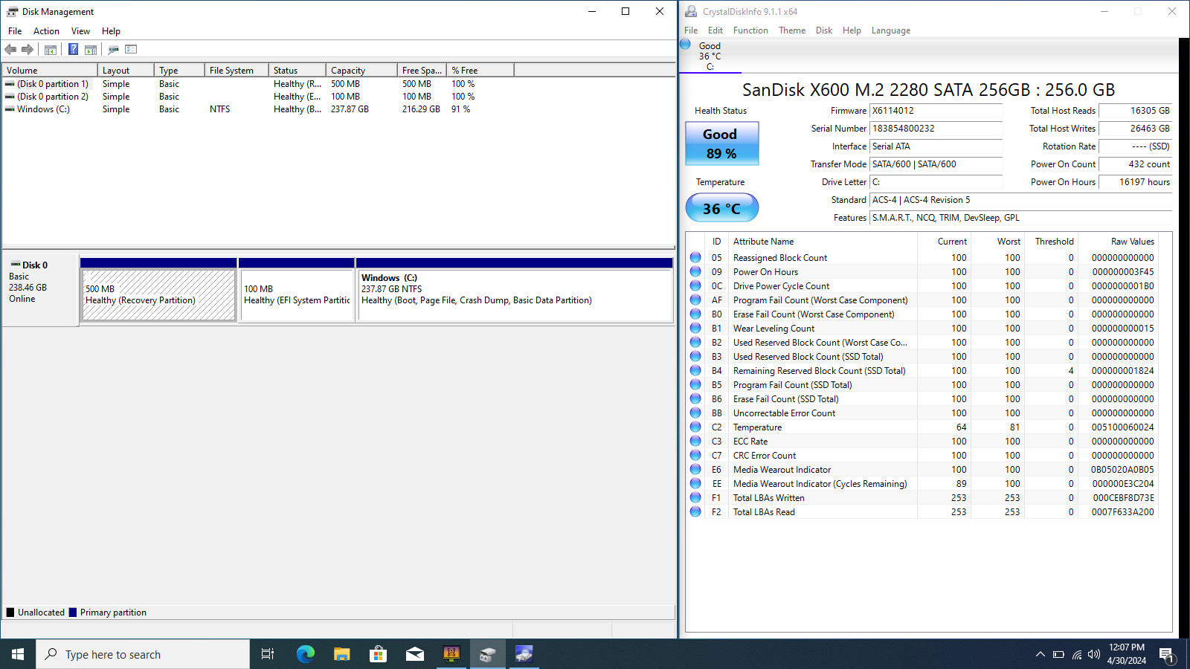Select the Good 36 °C C: disk tab
Viewport: 1190px width, 669px height.
tap(710, 56)
